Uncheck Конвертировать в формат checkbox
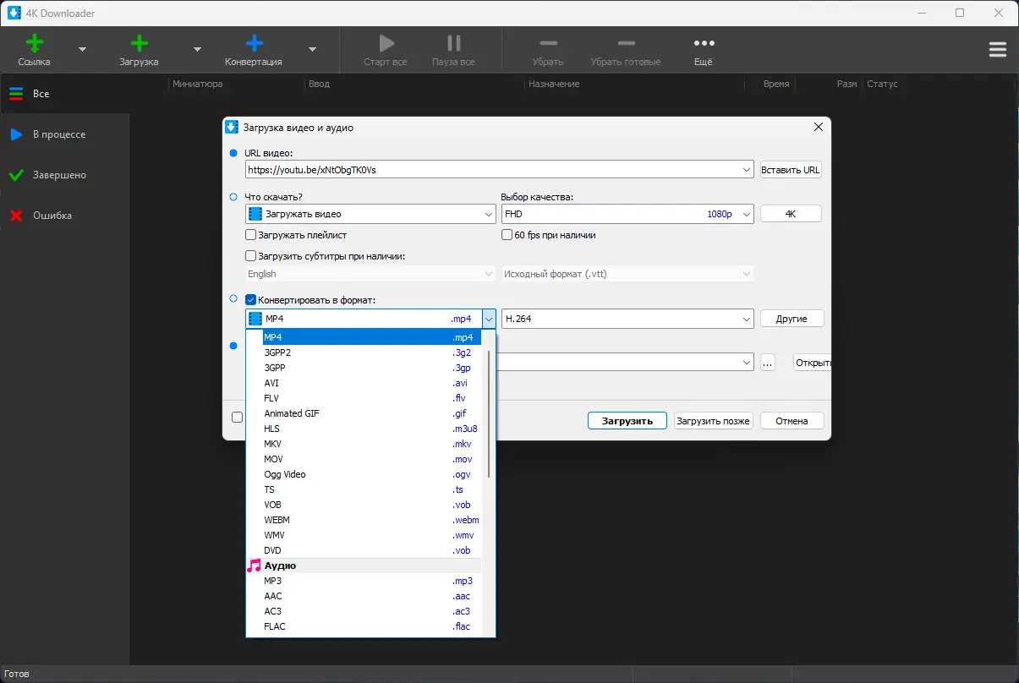1019x683 pixels. [250, 299]
